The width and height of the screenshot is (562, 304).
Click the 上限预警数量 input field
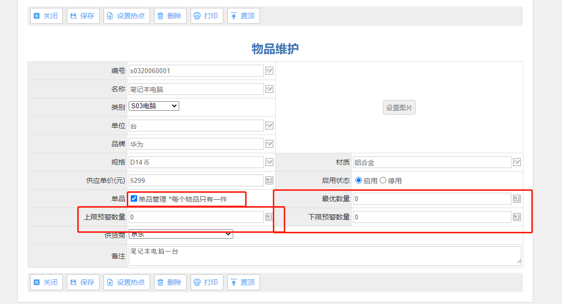pos(196,217)
